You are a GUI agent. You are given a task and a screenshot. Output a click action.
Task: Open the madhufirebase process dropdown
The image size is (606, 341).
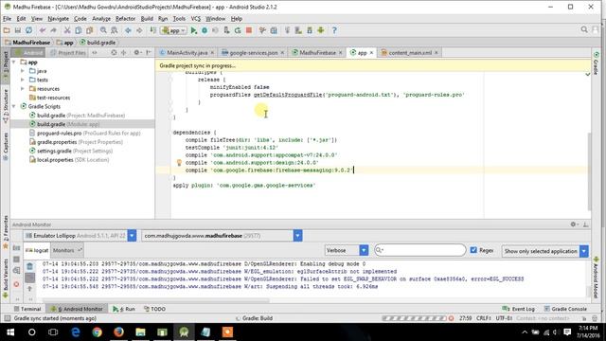[x=297, y=236]
